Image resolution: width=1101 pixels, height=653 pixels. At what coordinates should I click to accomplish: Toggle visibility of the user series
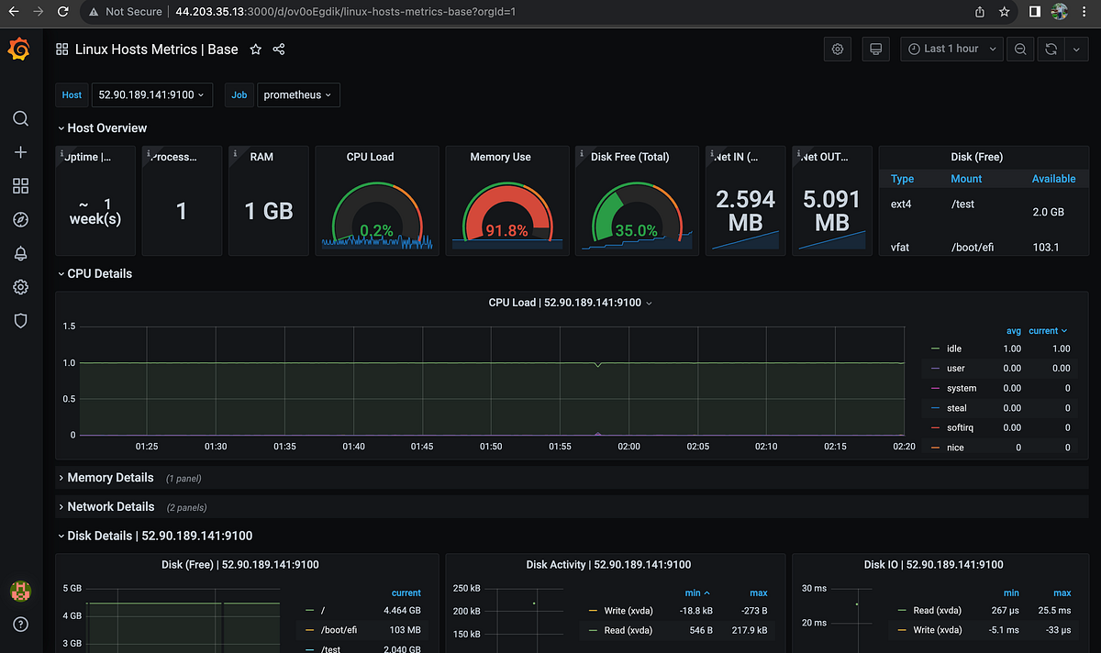pyautogui.click(x=956, y=368)
